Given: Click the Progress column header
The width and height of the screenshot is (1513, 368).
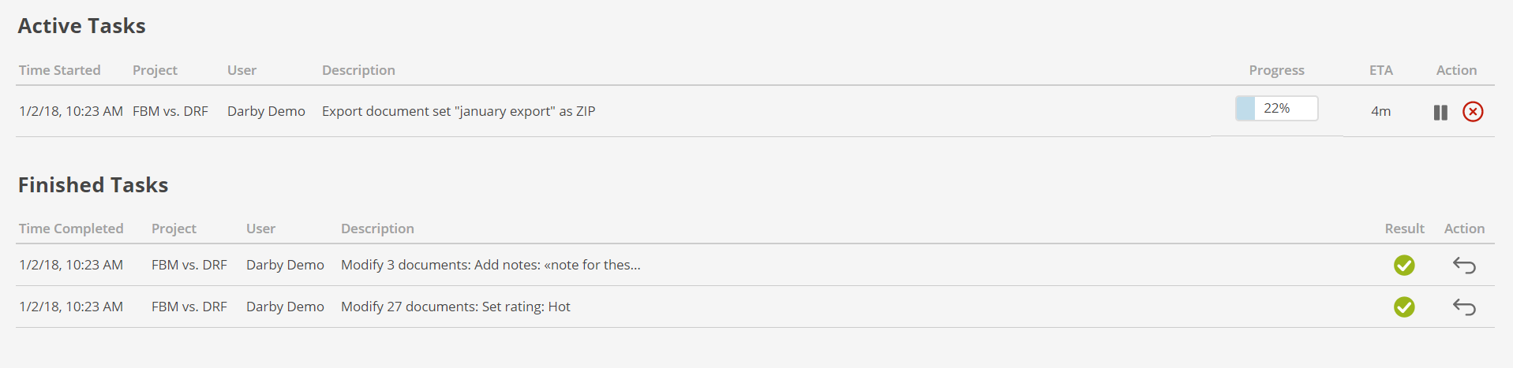Looking at the screenshot, I should (x=1276, y=70).
